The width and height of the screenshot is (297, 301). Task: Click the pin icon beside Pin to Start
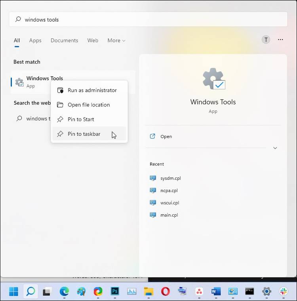pyautogui.click(x=60, y=119)
